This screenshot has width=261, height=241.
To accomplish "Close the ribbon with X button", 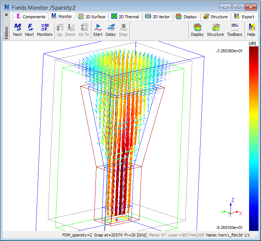I will [6, 15].
